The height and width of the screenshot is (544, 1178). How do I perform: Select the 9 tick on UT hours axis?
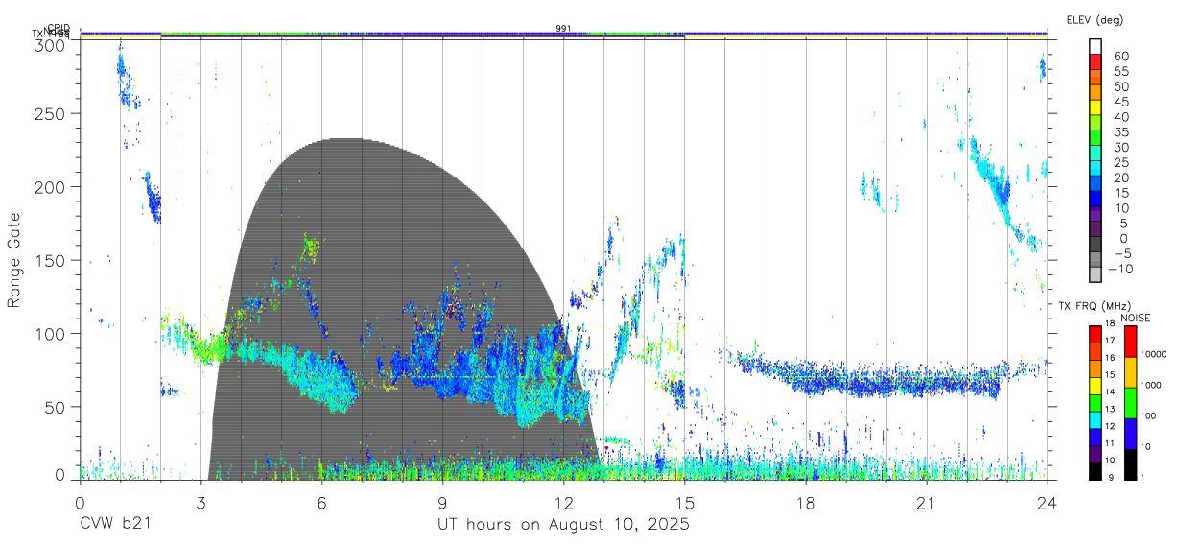pos(443,502)
